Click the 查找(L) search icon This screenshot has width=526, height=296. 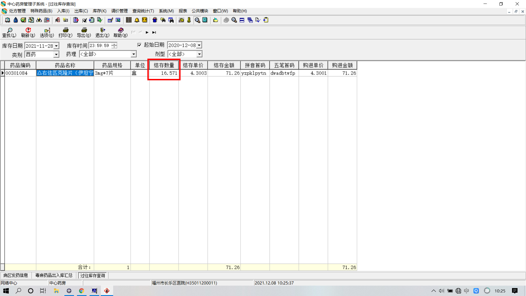9,32
